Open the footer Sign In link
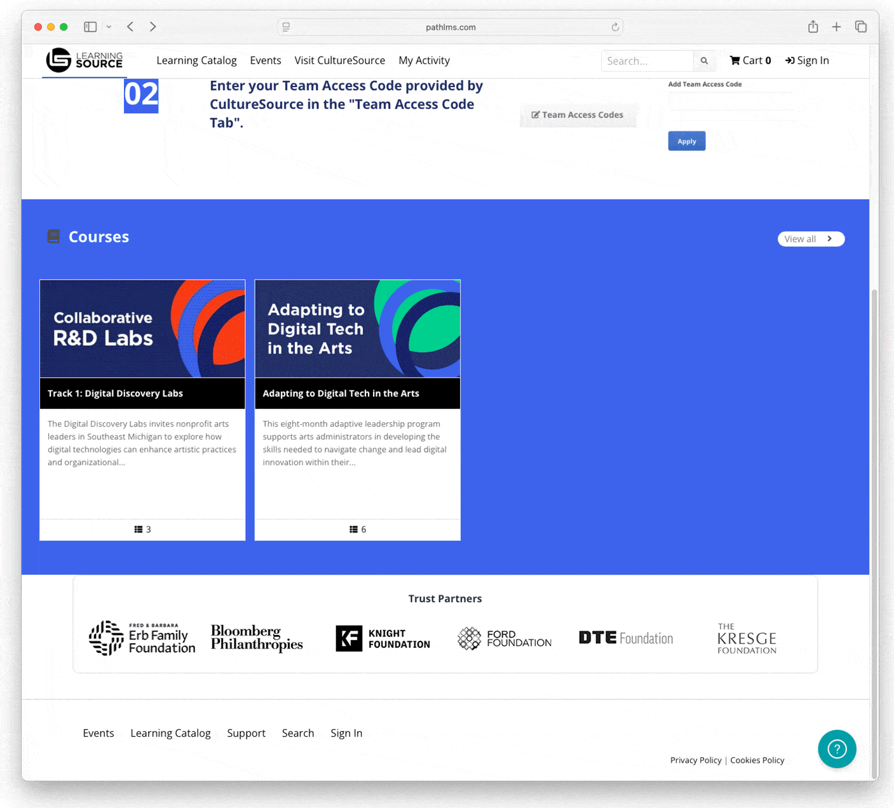The image size is (894, 808). (346, 733)
